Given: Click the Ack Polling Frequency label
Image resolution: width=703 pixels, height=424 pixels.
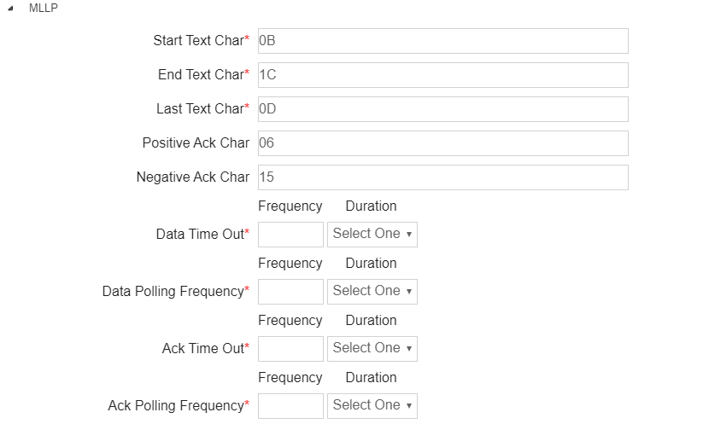Looking at the screenshot, I should click(176, 406).
